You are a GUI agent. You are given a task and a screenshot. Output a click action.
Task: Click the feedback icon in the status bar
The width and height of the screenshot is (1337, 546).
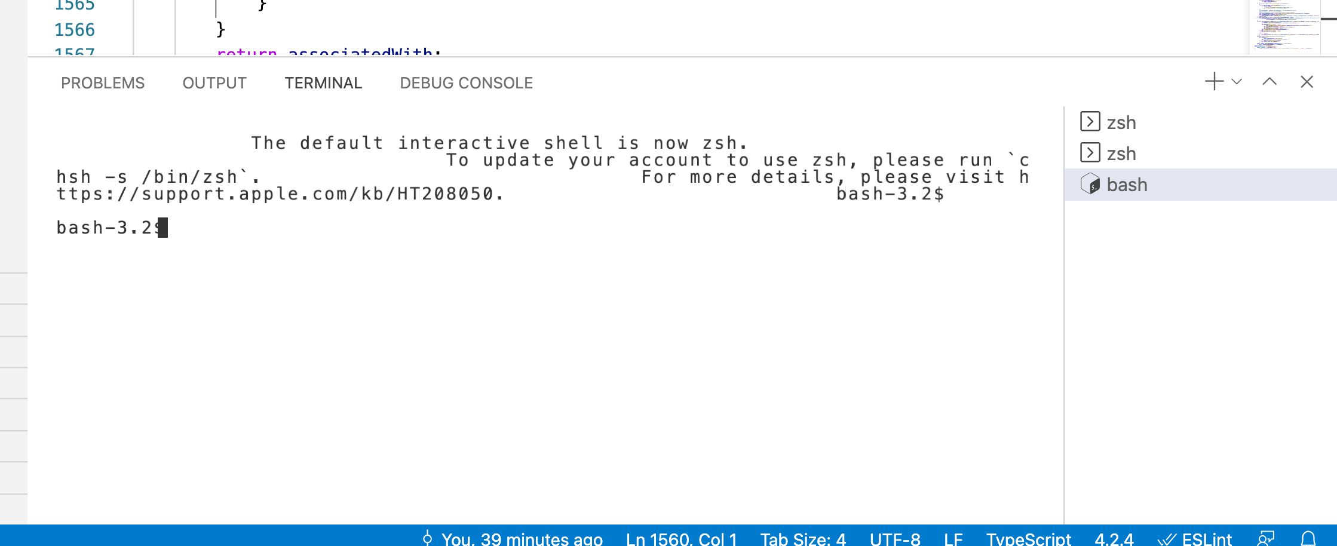[1266, 539]
